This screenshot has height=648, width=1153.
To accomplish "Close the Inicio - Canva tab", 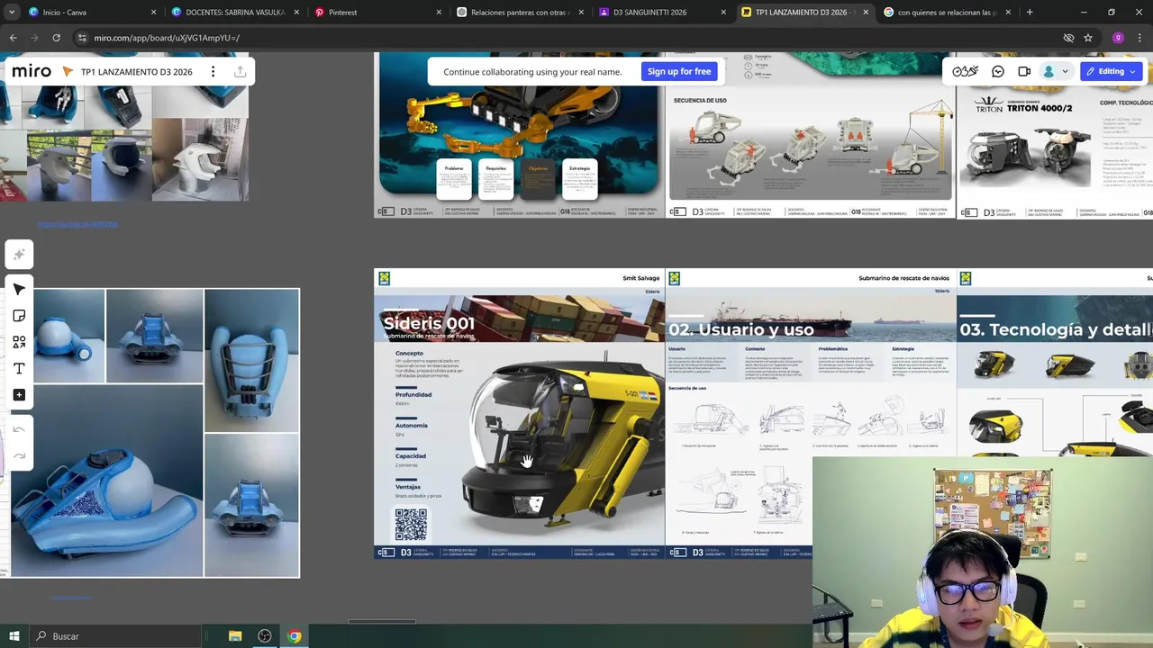I will [x=153, y=13].
